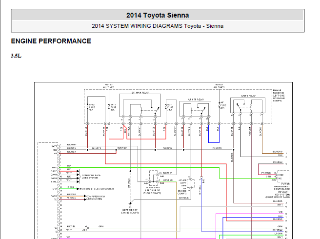Click the "ECT FUSE 7.5A" label
This screenshot has height=239, width=320.
(170, 107)
